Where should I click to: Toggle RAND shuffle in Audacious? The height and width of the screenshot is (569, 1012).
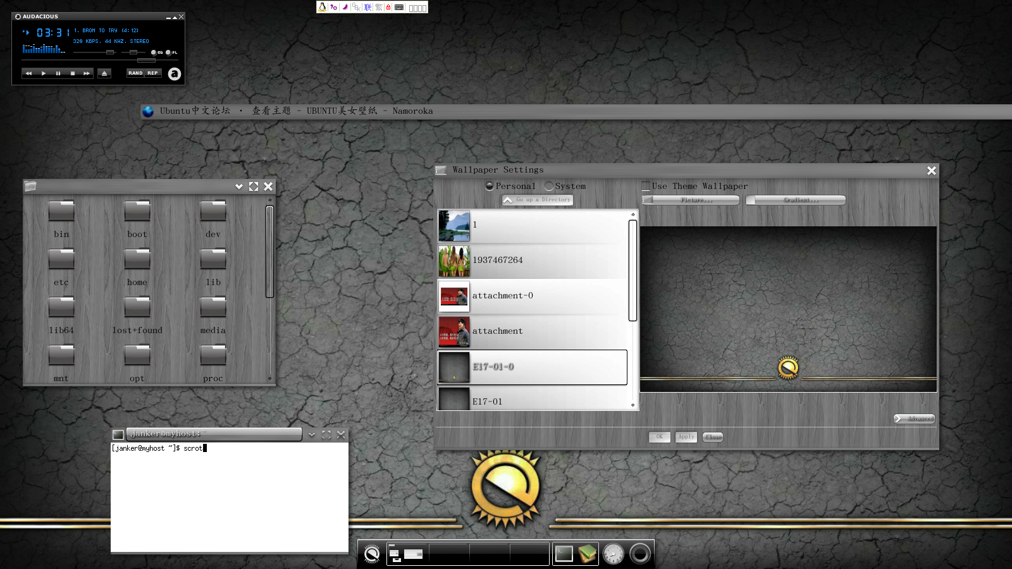point(135,73)
